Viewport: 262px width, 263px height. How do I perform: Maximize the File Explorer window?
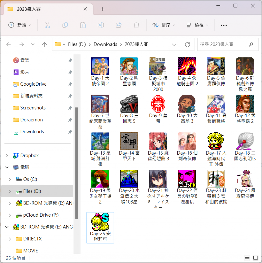[x=235, y=6]
